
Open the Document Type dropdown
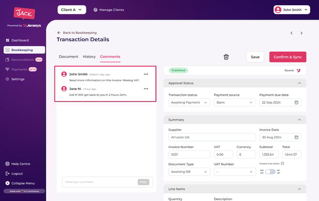[x=189, y=172]
